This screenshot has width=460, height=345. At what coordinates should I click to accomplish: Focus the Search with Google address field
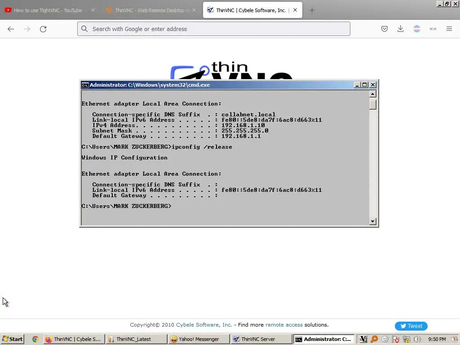213,29
